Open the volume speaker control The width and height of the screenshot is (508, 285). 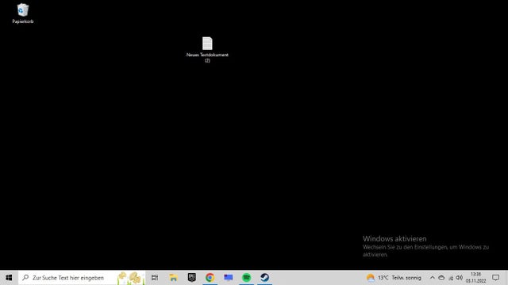(x=460, y=278)
